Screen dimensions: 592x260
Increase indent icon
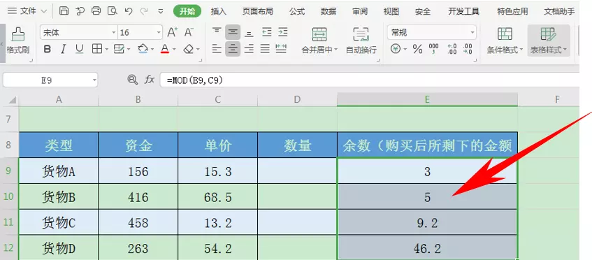283,32
